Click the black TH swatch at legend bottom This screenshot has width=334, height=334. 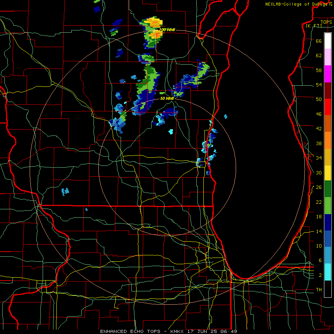328,289
